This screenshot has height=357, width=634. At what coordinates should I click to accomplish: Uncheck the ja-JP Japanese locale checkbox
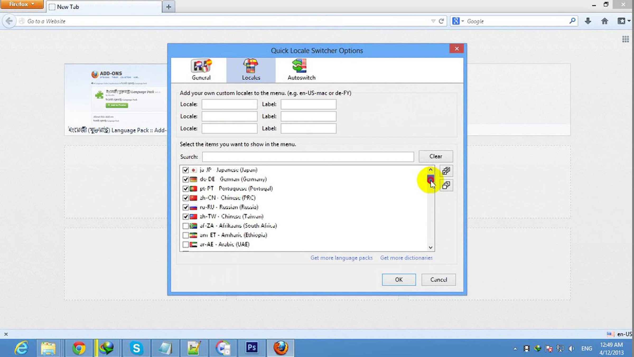(x=185, y=170)
